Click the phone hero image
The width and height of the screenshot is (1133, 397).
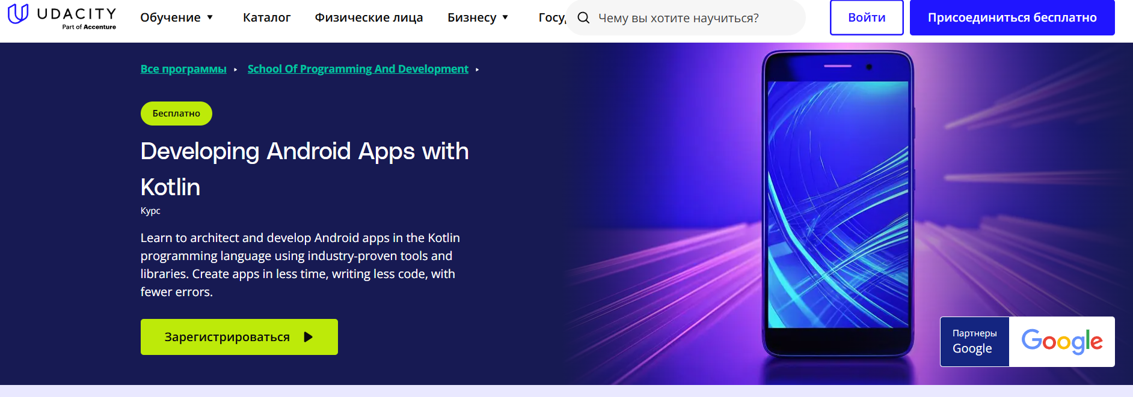(838, 204)
